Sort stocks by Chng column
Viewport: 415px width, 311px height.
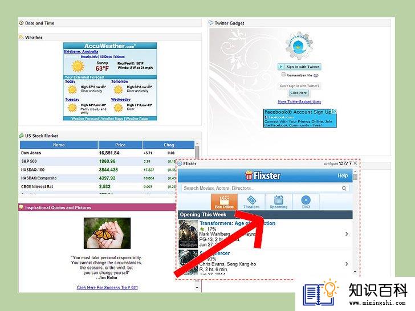click(x=169, y=145)
